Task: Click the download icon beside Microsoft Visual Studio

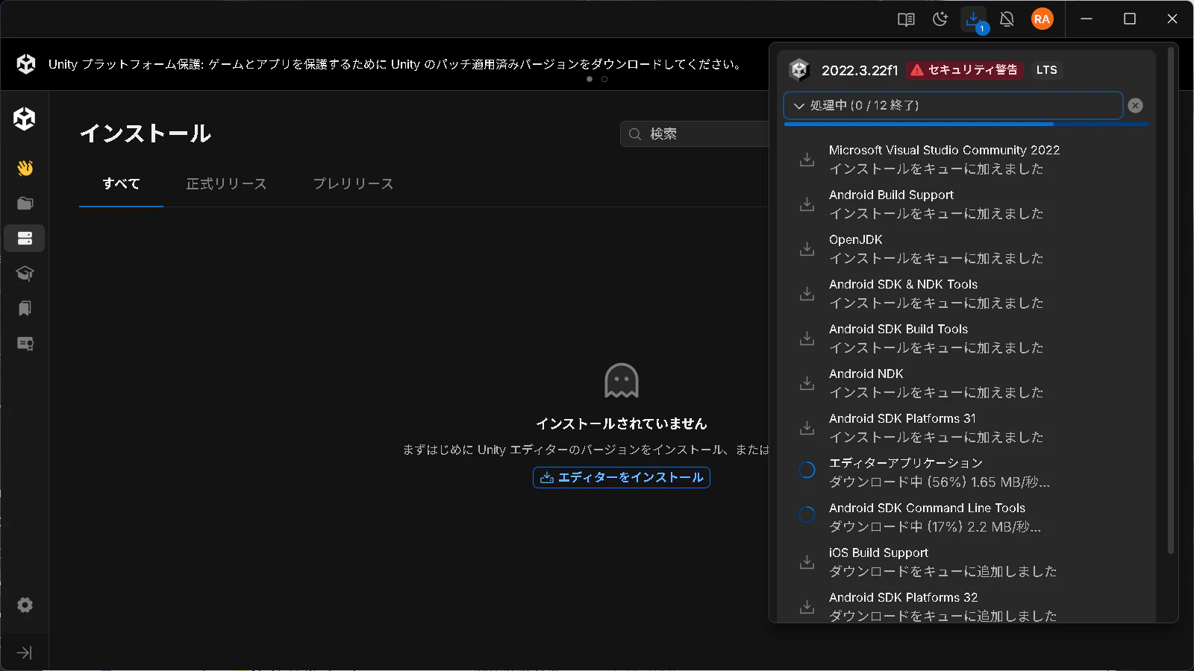Action: point(807,160)
